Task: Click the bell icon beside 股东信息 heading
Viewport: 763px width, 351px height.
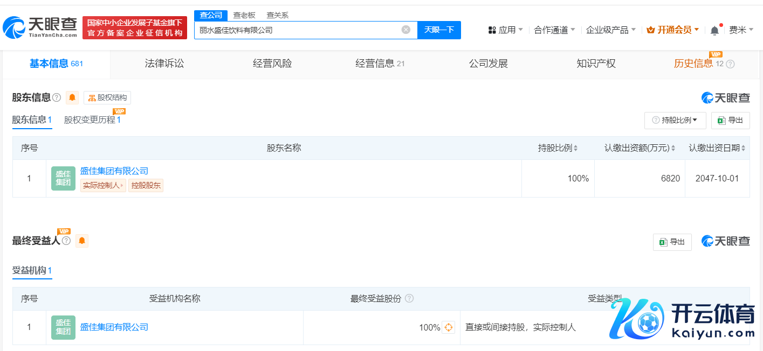Action: point(72,97)
